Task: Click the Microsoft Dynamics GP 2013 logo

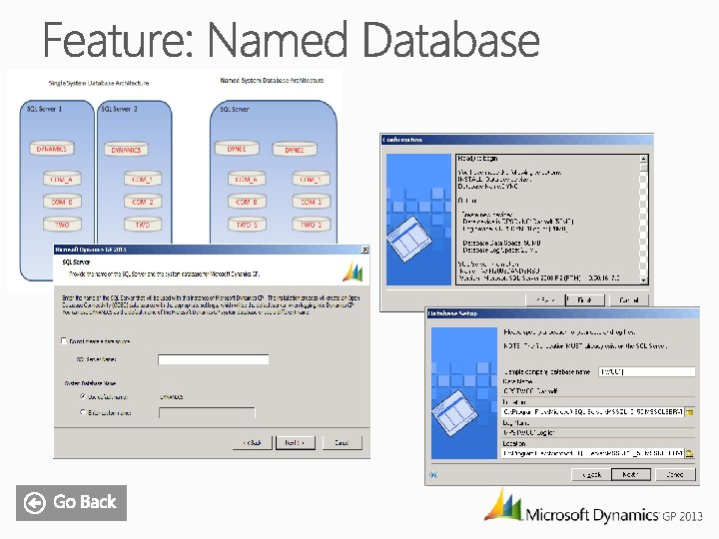Action: (593, 508)
